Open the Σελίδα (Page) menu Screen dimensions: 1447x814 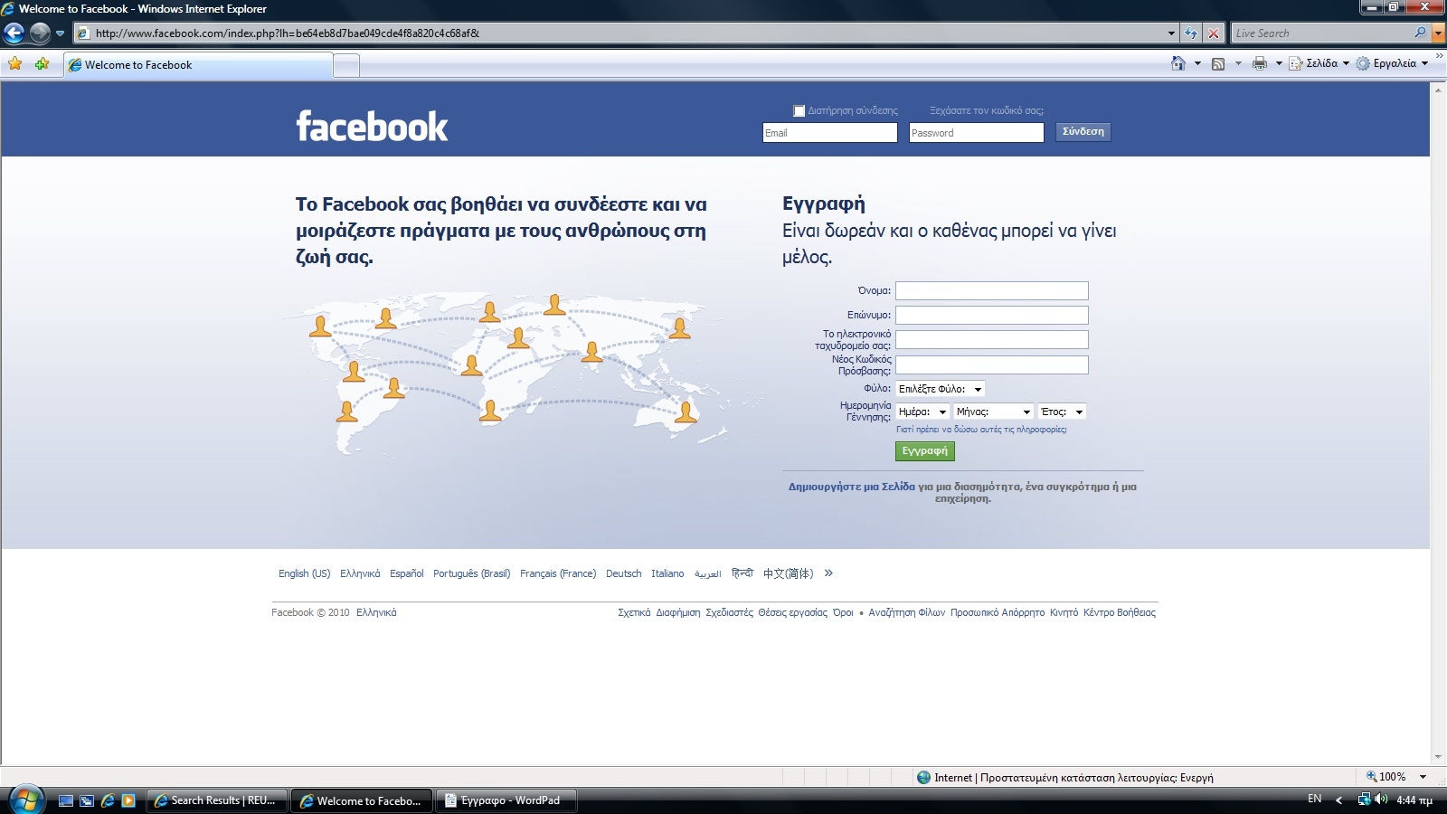click(x=1319, y=63)
